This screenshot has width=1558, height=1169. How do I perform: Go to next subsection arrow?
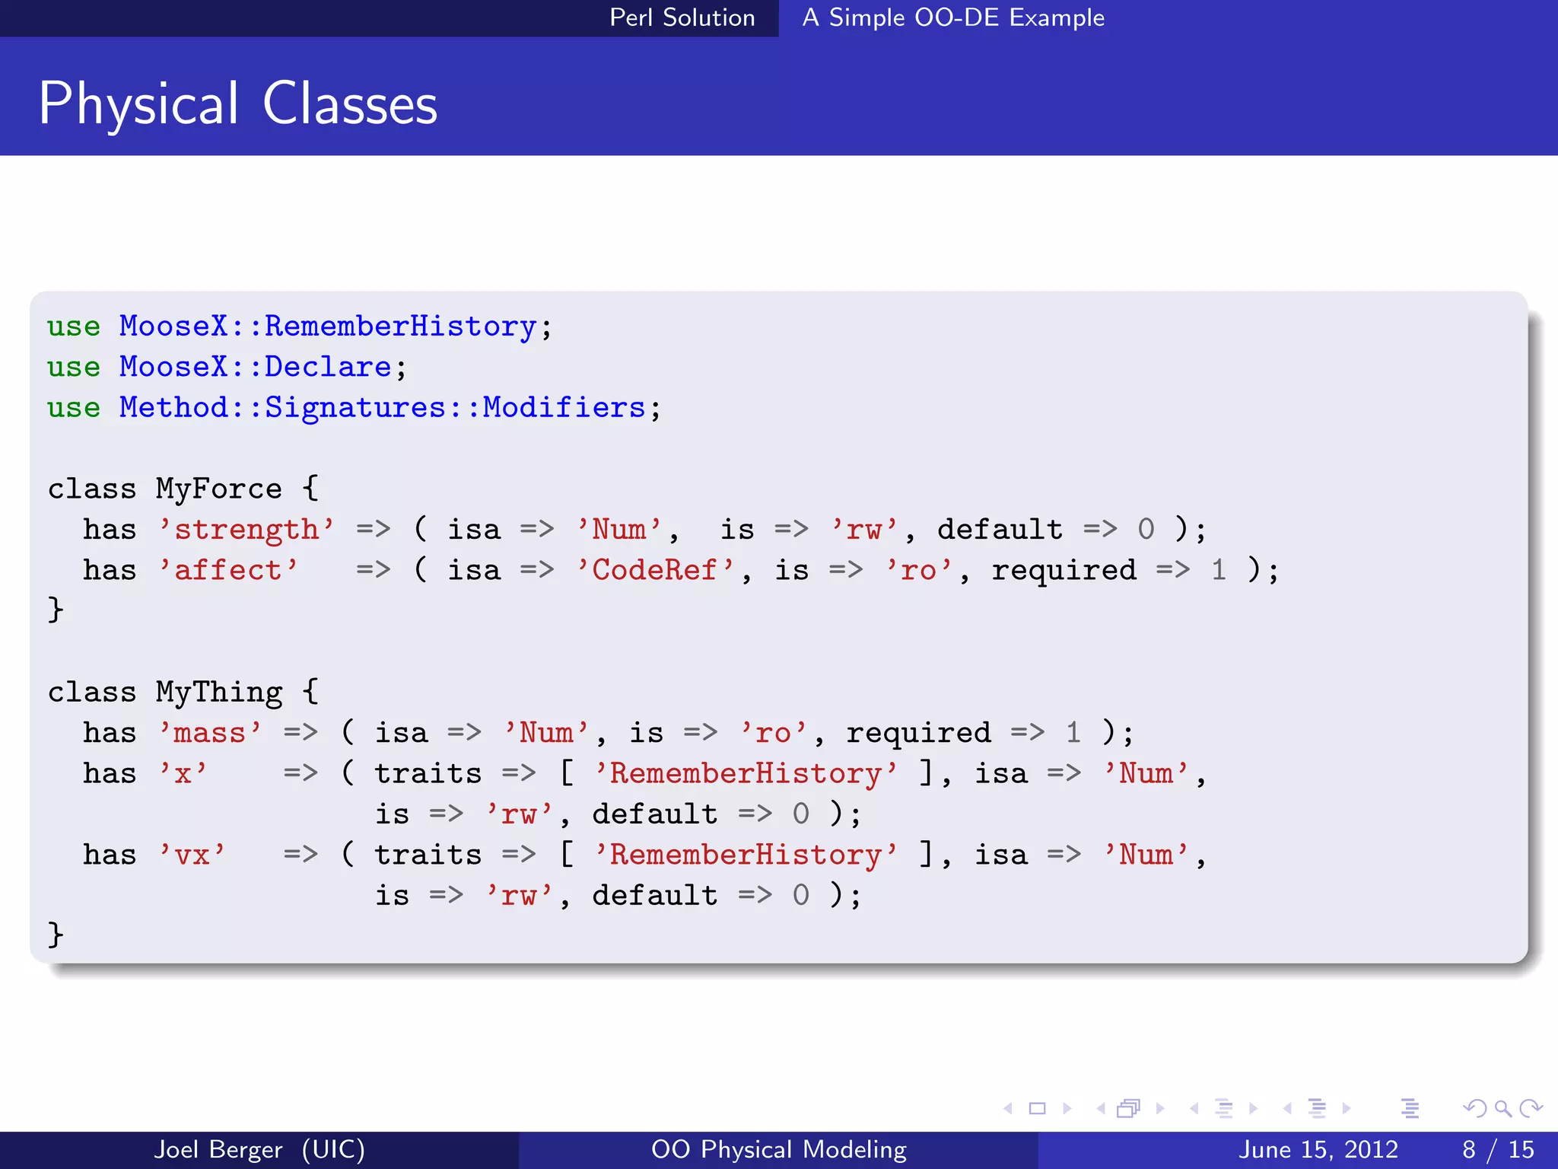click(x=1253, y=1109)
